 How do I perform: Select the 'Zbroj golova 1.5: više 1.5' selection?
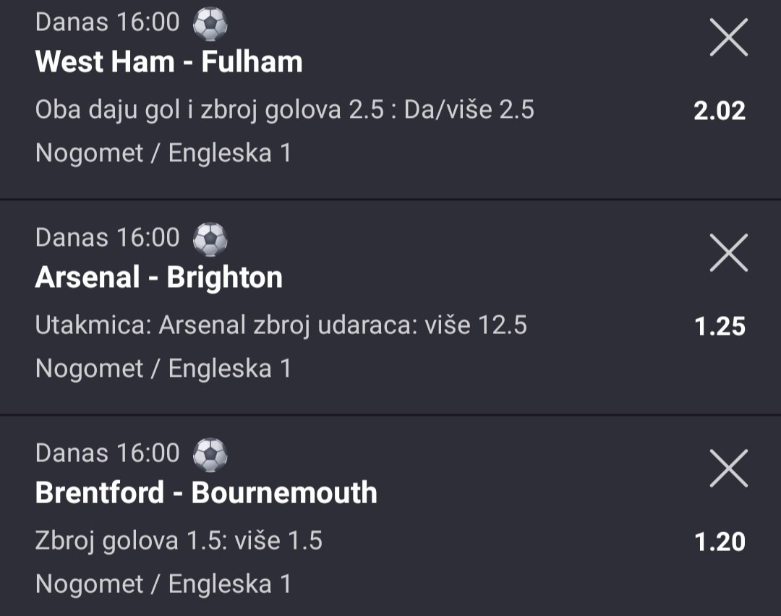click(179, 541)
